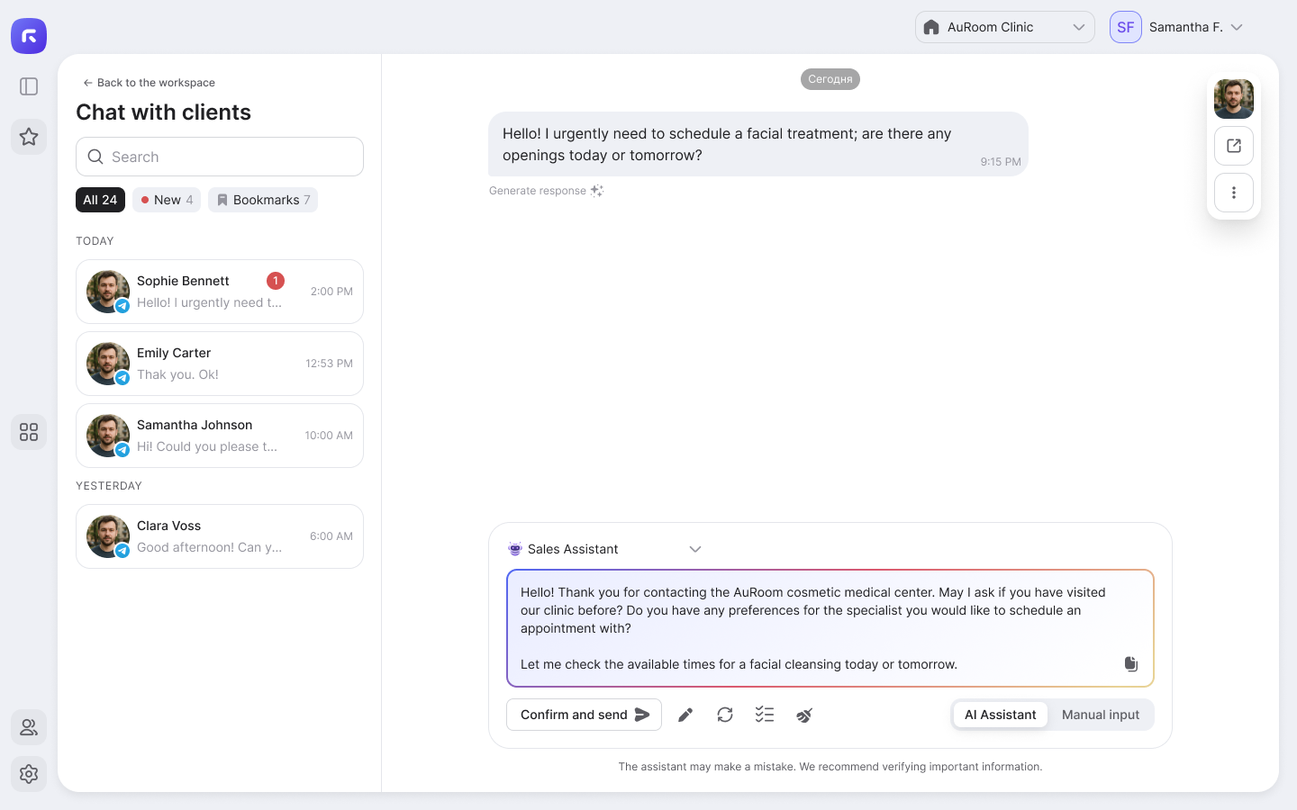The image size is (1297, 810).
Task: Click unread badge on Sophie Bennett chat
Action: point(276,281)
